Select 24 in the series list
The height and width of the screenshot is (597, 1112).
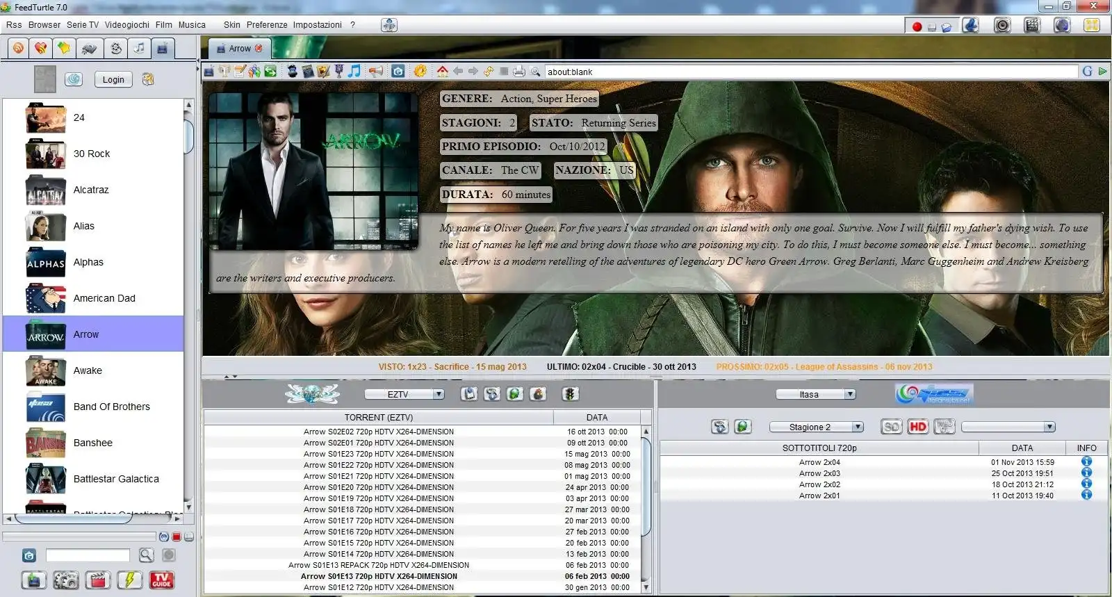click(x=93, y=117)
